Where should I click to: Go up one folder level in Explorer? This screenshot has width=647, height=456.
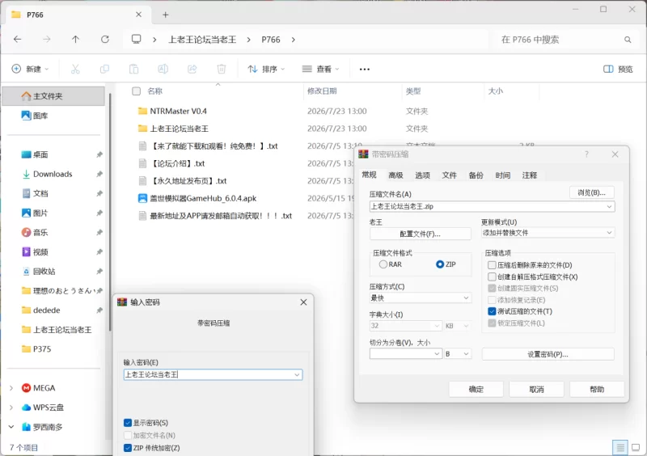coord(75,39)
